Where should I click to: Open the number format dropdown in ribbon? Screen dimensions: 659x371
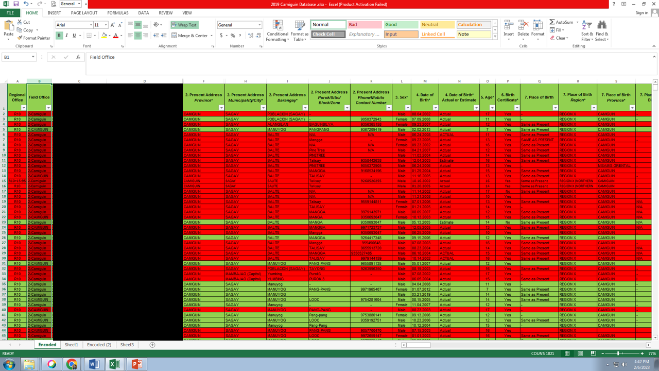coord(259,25)
